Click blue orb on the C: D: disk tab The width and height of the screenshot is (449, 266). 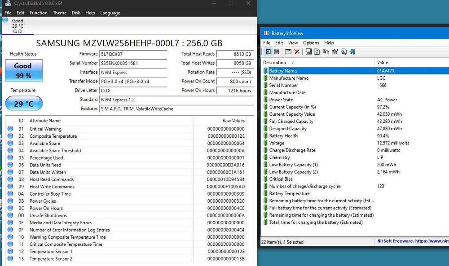pos(5,20)
